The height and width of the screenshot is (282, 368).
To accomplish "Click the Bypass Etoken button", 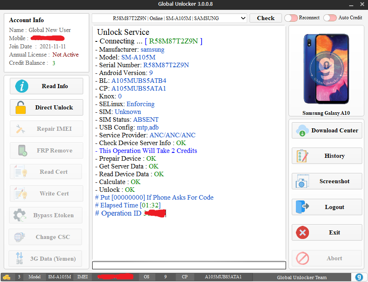I will (x=46, y=215).
